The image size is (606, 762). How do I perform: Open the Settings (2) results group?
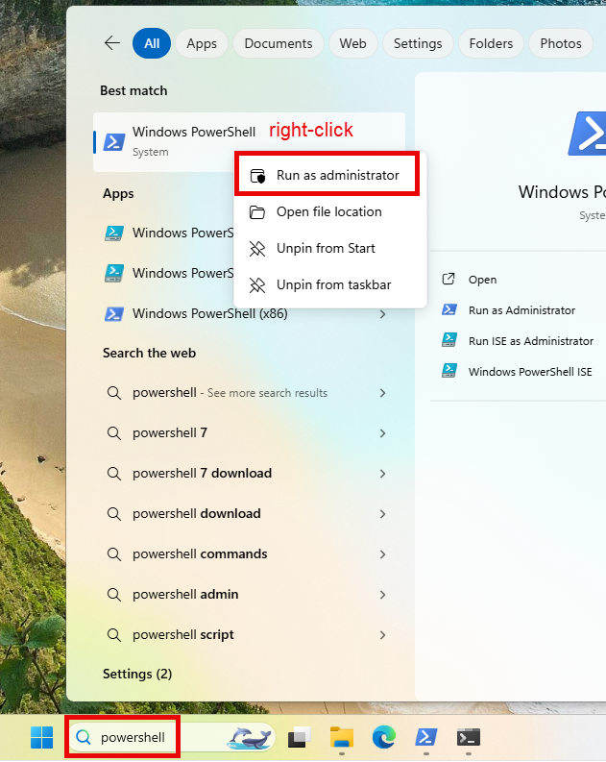coord(137,674)
